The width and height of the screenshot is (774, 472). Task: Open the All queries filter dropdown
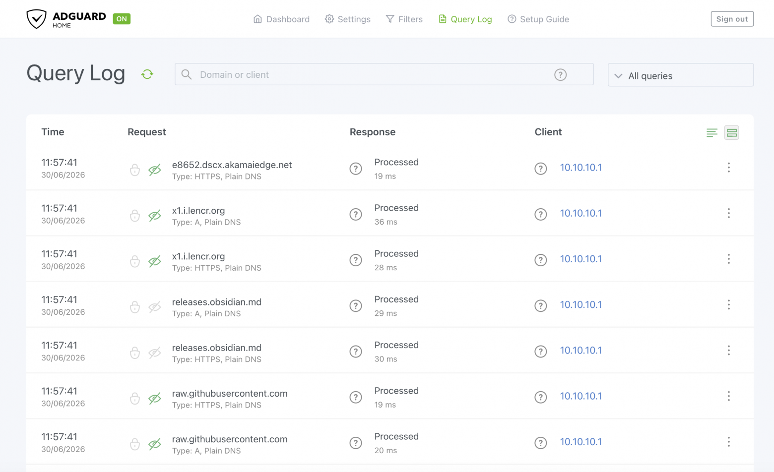tap(681, 75)
